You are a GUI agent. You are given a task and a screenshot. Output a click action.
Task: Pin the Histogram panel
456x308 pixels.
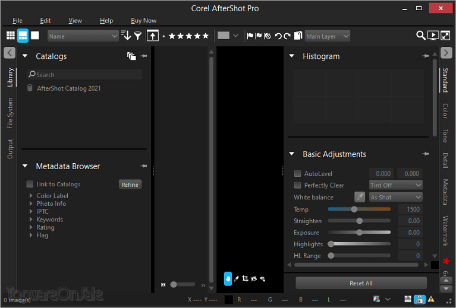pos(426,56)
